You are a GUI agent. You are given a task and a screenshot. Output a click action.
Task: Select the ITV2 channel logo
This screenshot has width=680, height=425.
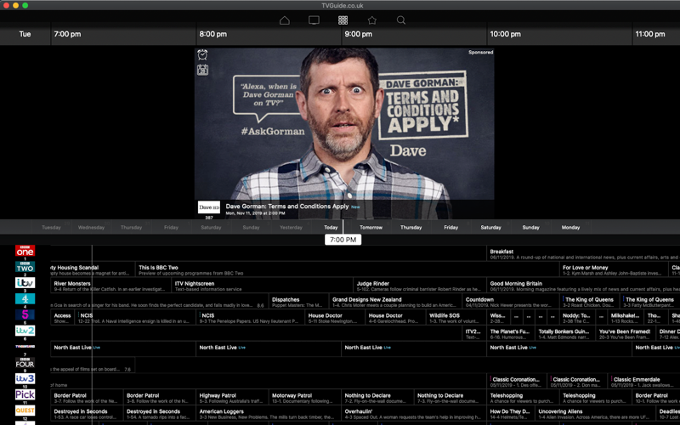coord(25,331)
